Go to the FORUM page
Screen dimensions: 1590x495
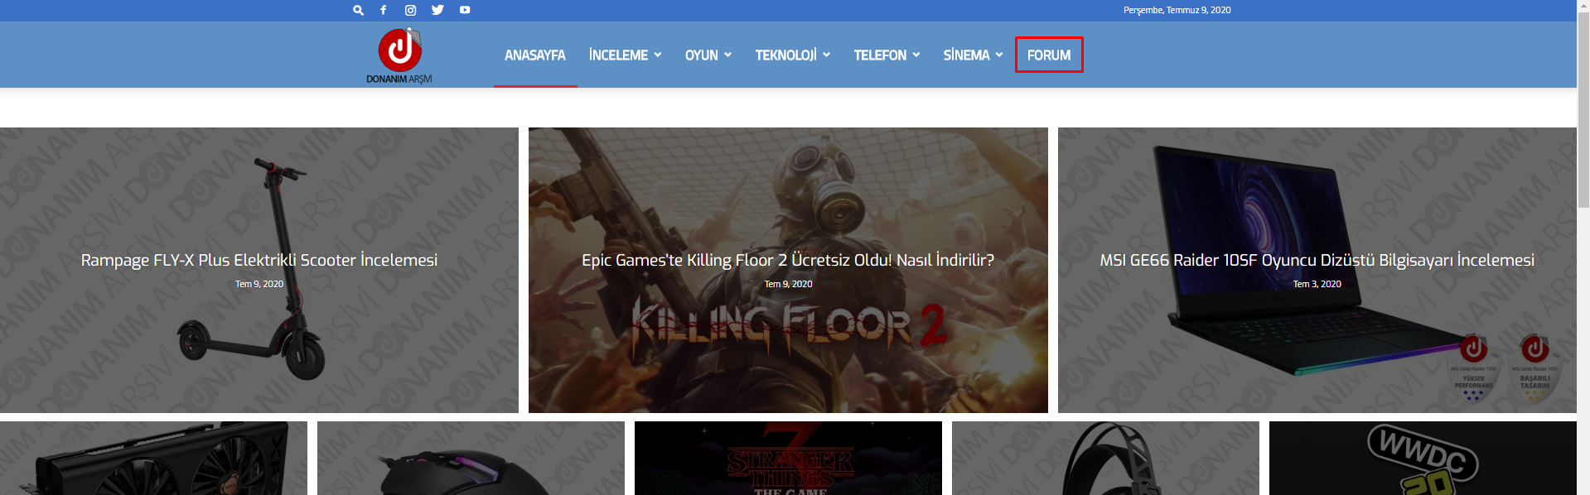[x=1049, y=55]
